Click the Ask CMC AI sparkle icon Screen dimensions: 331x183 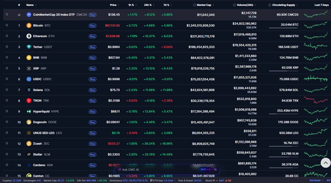pos(120,170)
